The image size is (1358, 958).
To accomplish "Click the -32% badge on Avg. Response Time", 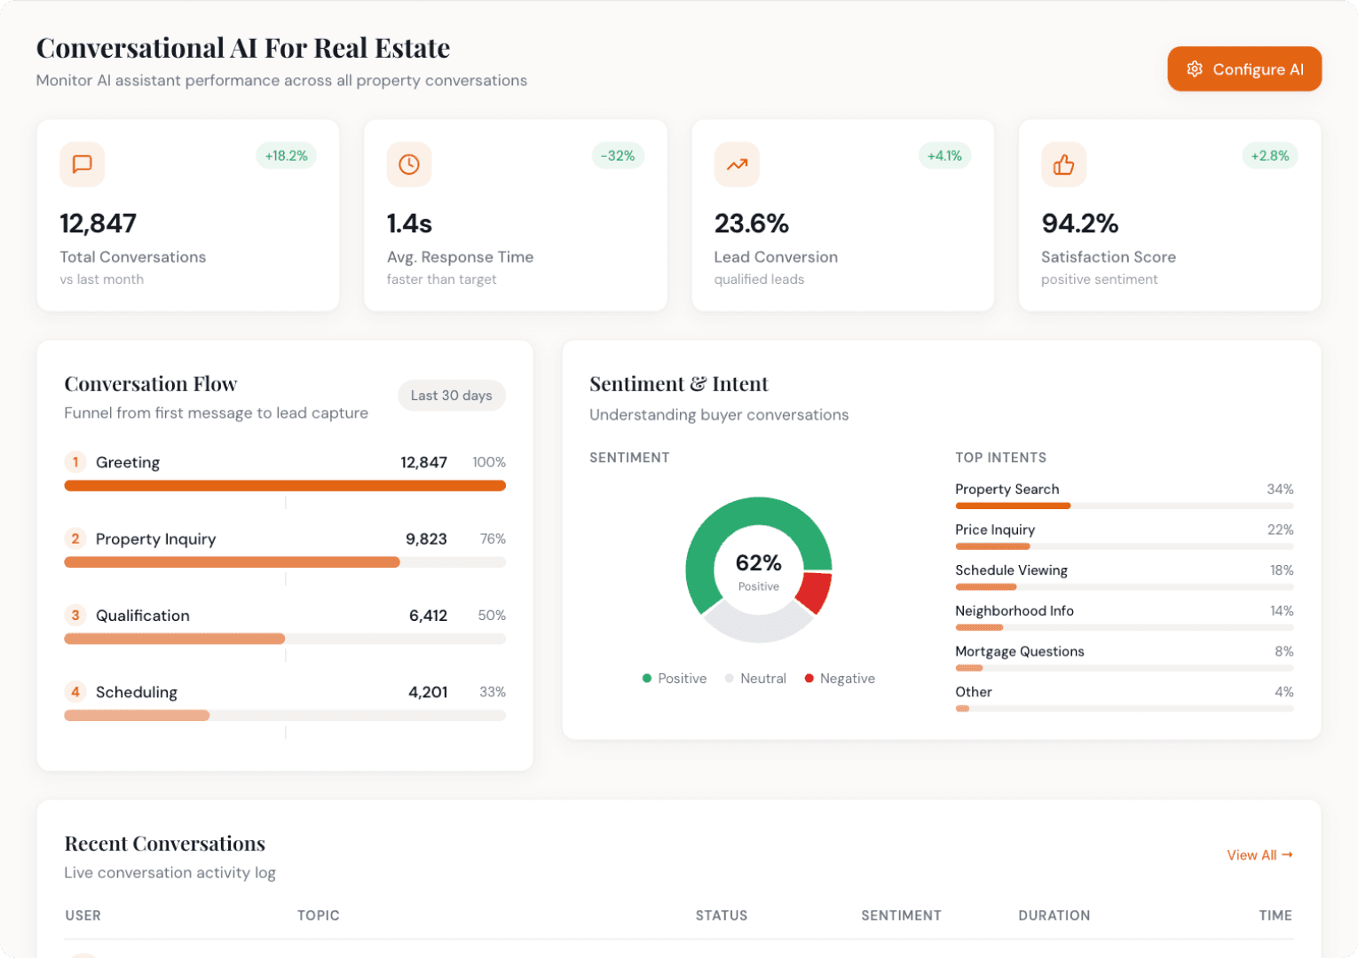I will 618,155.
